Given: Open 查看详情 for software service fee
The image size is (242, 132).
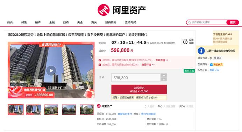Looking at the screenshot, I should [x=162, y=60].
